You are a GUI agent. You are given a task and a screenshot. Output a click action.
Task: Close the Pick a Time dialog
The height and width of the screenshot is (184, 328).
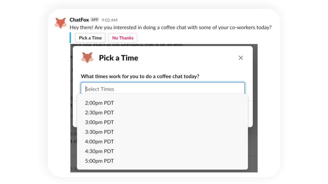click(241, 58)
